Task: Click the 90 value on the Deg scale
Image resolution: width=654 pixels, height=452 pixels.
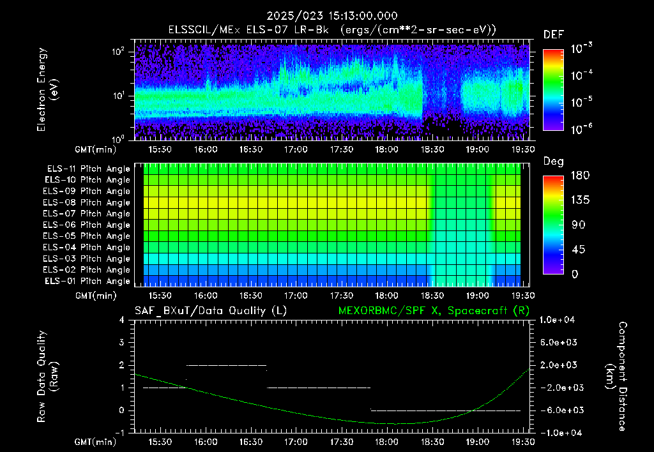Action: tap(578, 225)
